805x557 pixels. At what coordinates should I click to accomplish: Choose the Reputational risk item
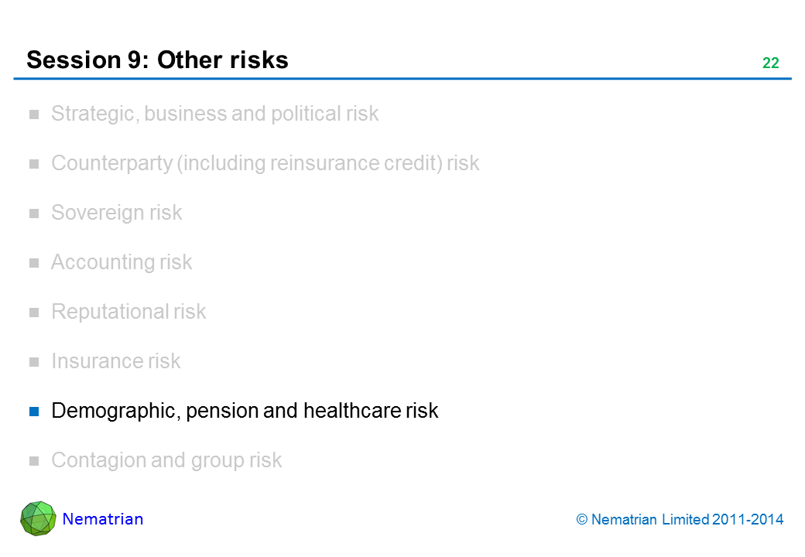pyautogui.click(x=128, y=312)
